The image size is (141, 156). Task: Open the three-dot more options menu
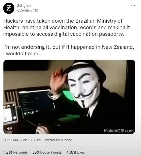133,6
